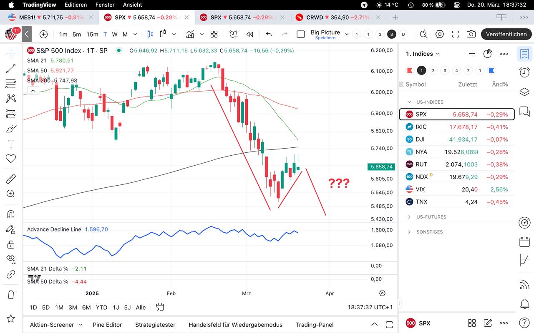Select the text annotation tool
Image resolution: width=534 pixels, height=333 pixels.
pyautogui.click(x=11, y=144)
